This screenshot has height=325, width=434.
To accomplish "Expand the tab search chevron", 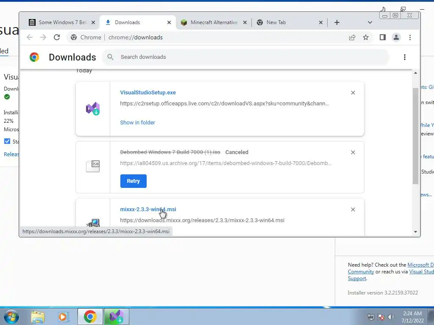I will [x=370, y=22].
